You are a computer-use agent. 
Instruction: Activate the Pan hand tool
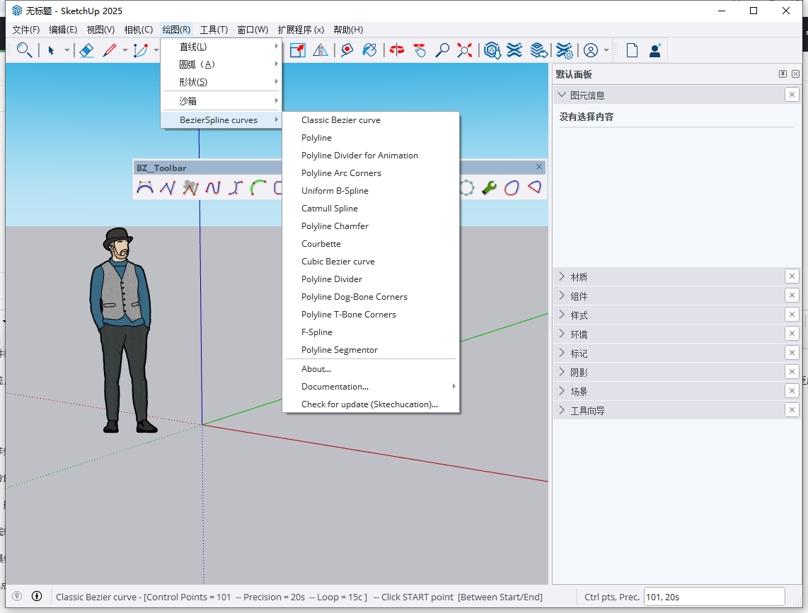click(420, 50)
